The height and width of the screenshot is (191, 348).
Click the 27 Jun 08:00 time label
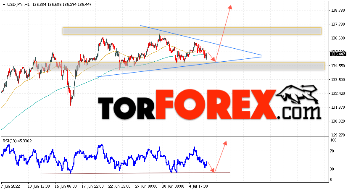[x=147, y=186]
